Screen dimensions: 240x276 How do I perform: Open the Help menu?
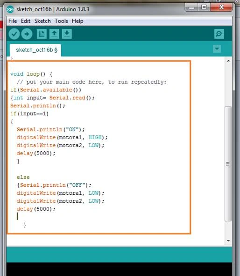pos(78,21)
